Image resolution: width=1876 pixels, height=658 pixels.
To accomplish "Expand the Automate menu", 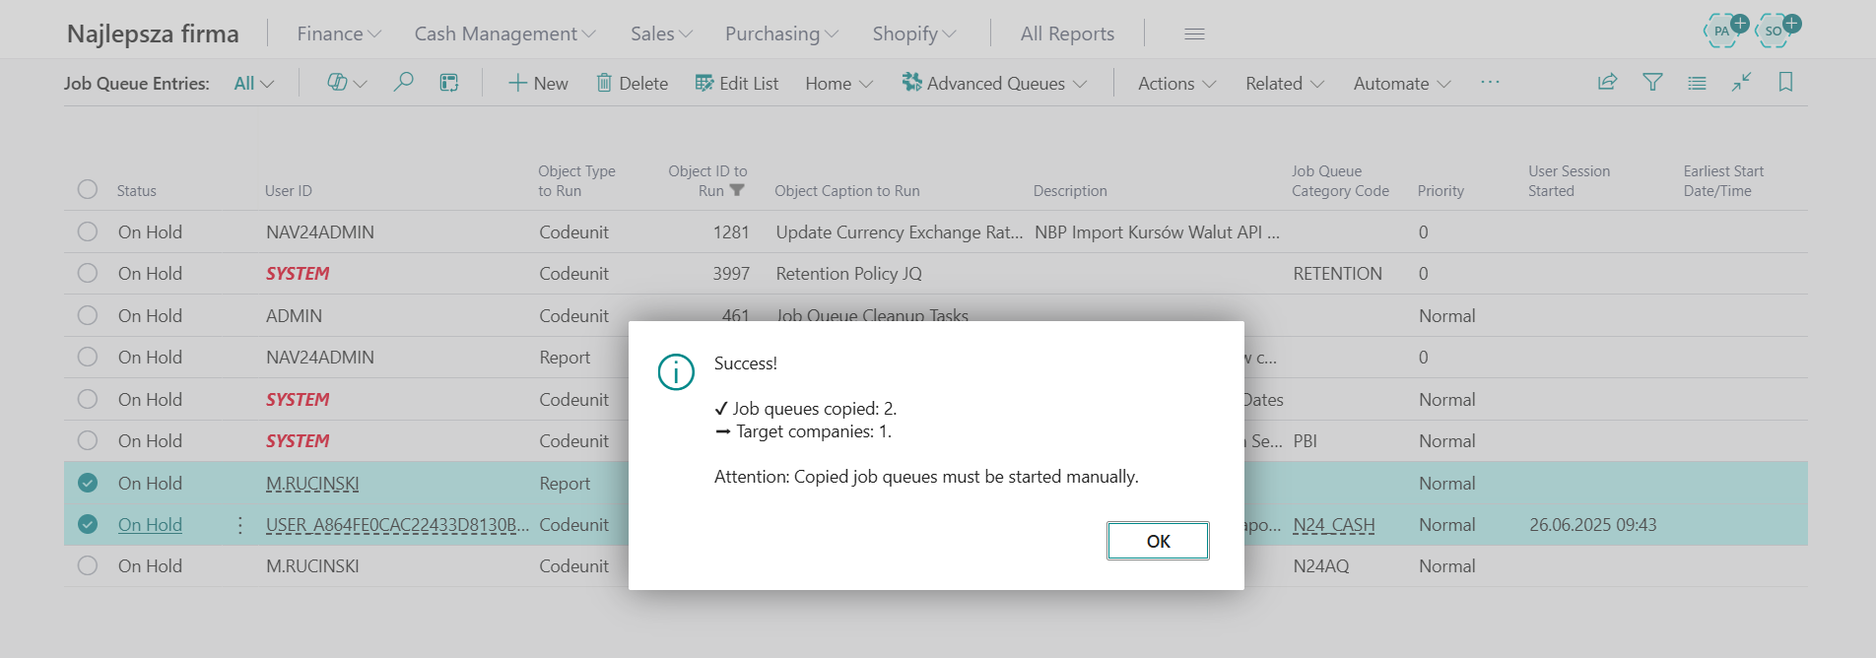I will pos(1402,84).
